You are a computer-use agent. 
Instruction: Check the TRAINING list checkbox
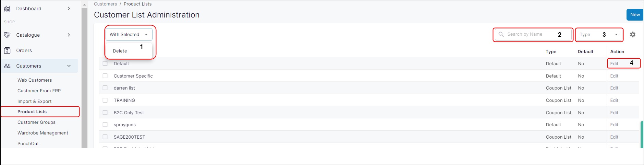pyautogui.click(x=105, y=100)
